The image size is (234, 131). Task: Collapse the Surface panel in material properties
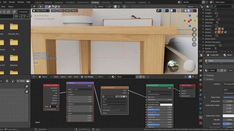[x=205, y=79]
